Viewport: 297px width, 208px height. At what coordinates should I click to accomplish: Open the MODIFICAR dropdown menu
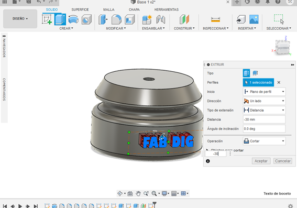(116, 28)
